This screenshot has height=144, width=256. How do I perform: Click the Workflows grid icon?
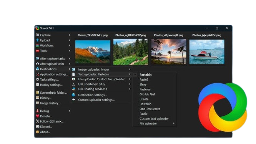tap(38, 45)
